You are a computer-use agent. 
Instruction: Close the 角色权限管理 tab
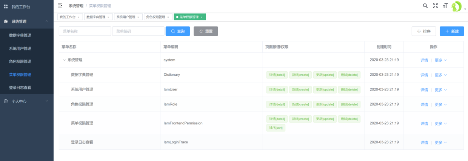(168, 17)
